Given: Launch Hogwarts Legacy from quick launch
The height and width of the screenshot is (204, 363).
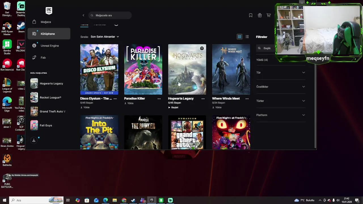Looking at the screenshot, I should click(x=49, y=83).
